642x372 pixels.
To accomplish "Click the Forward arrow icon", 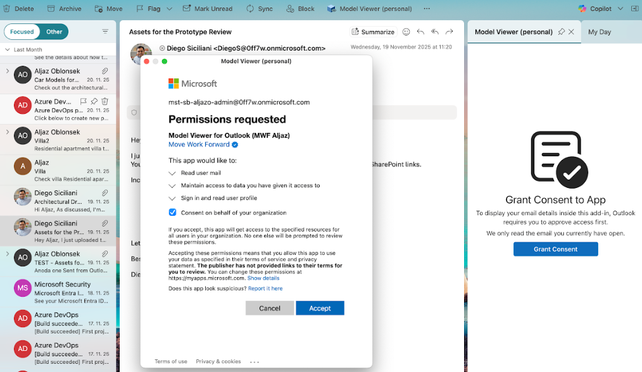I will pyautogui.click(x=449, y=32).
